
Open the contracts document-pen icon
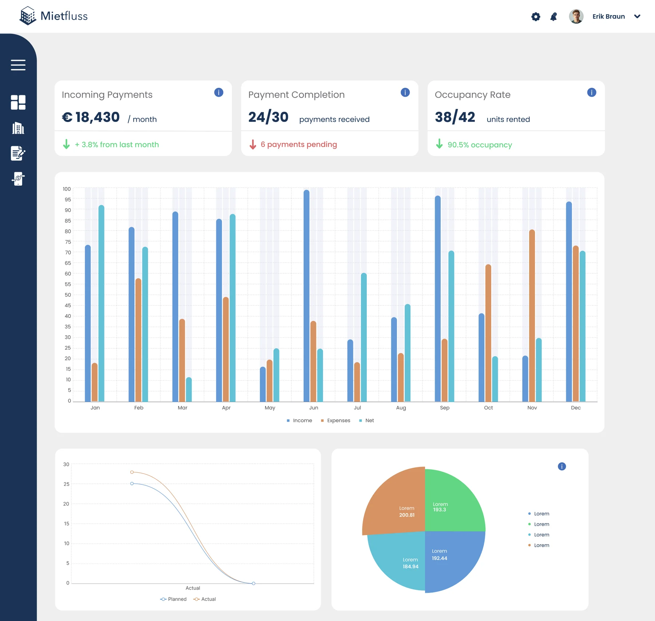18,153
